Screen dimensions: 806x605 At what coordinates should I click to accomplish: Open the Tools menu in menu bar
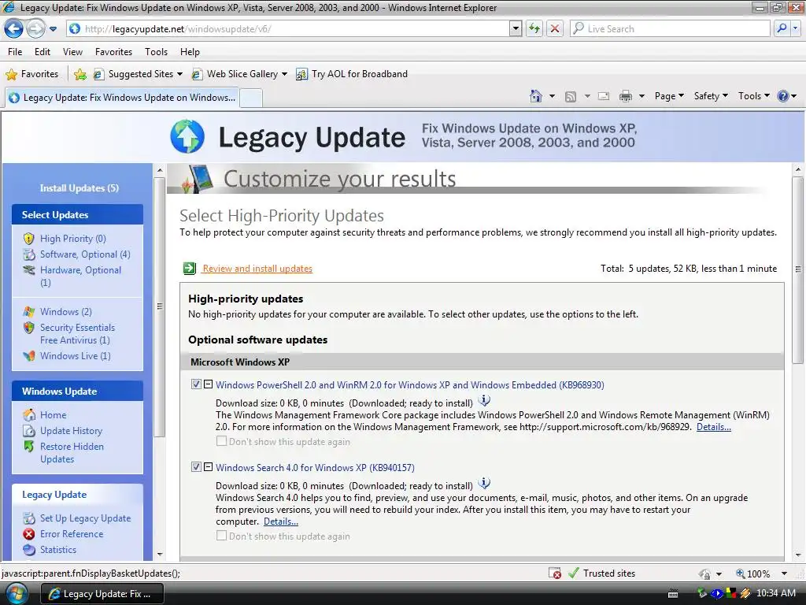(x=157, y=52)
